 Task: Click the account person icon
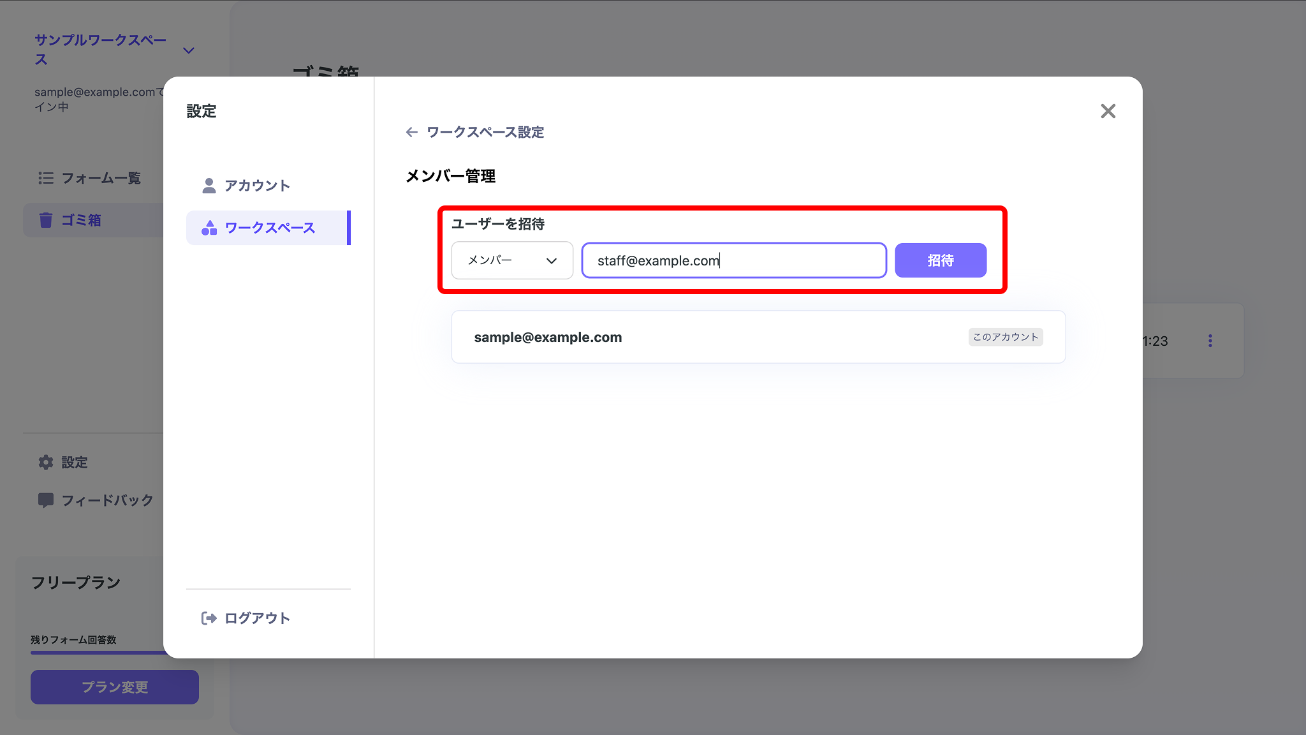tap(209, 186)
